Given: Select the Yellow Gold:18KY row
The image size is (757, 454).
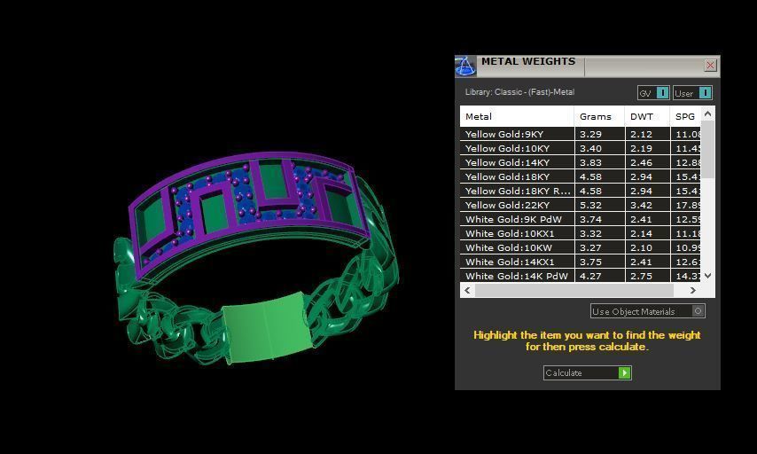Looking at the screenshot, I should click(581, 176).
